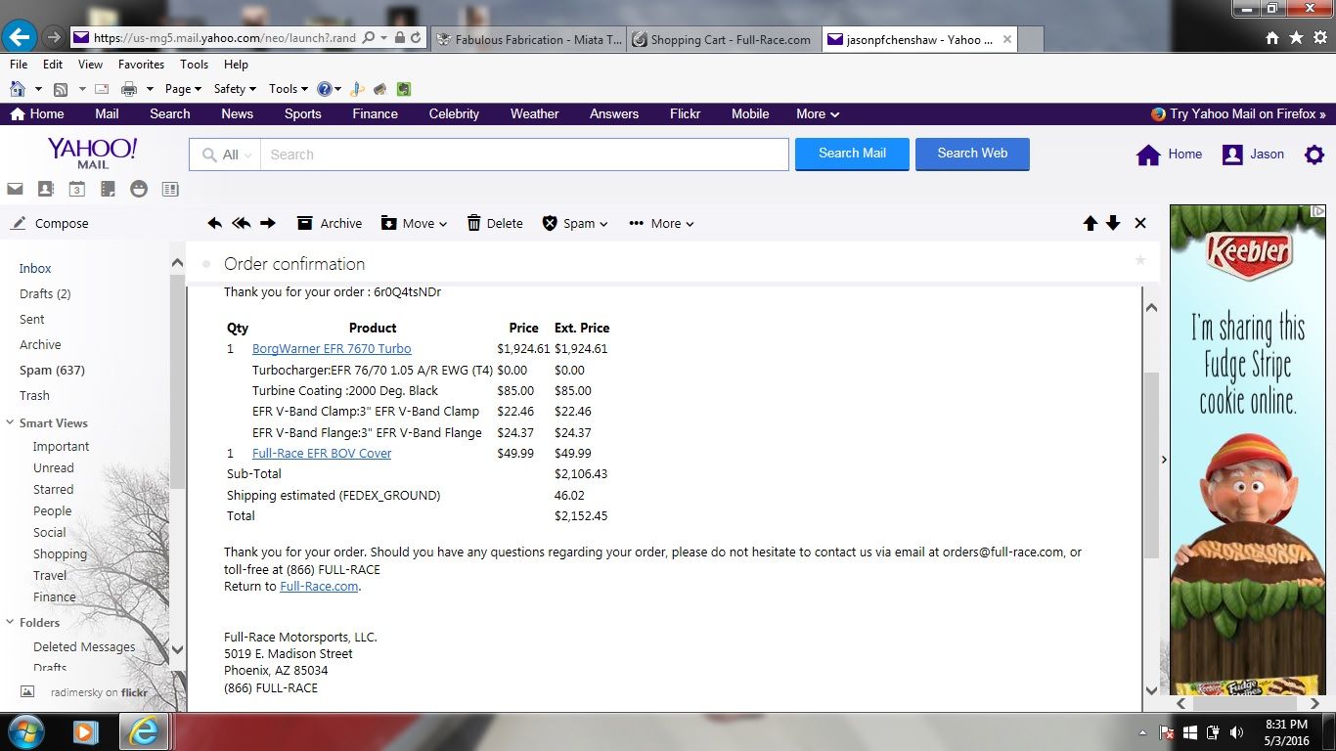Image resolution: width=1336 pixels, height=751 pixels.
Task: Open the Drafts (2) folder
Action: pos(45,293)
